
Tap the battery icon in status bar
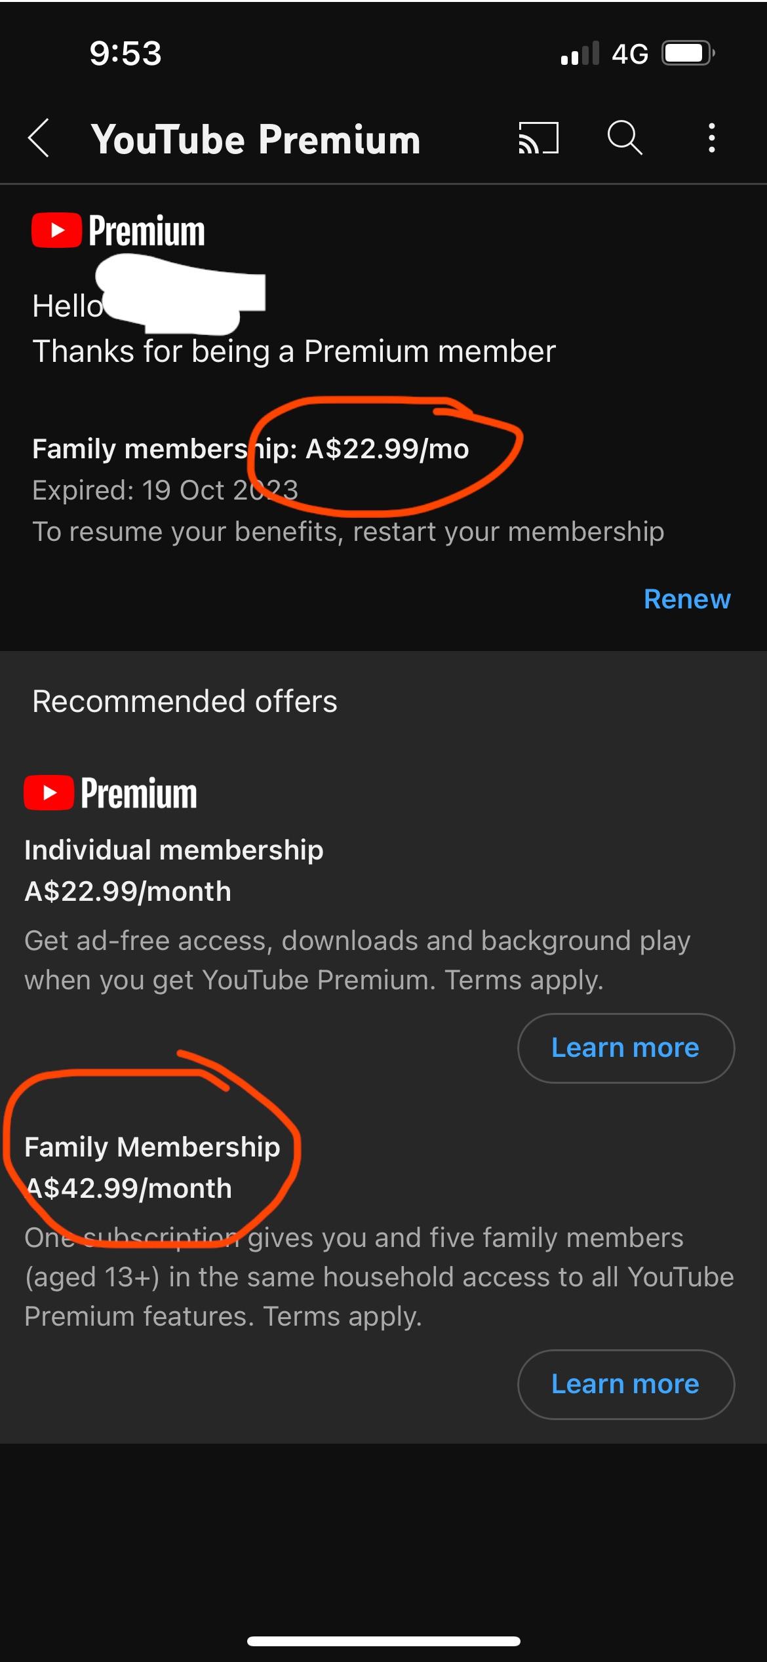click(688, 53)
